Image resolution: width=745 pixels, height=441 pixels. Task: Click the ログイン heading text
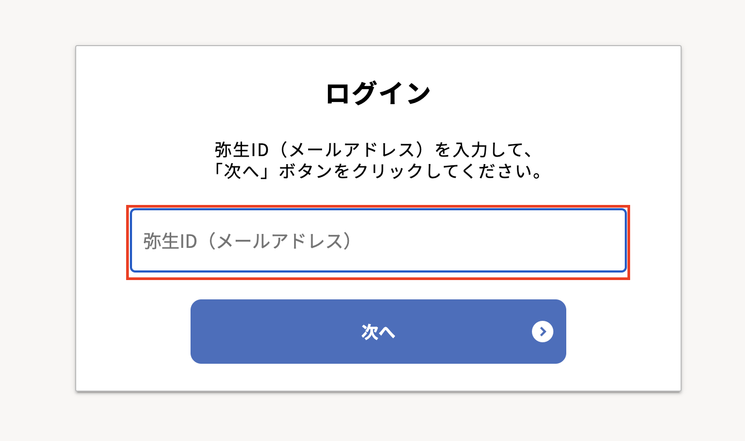pyautogui.click(x=378, y=94)
